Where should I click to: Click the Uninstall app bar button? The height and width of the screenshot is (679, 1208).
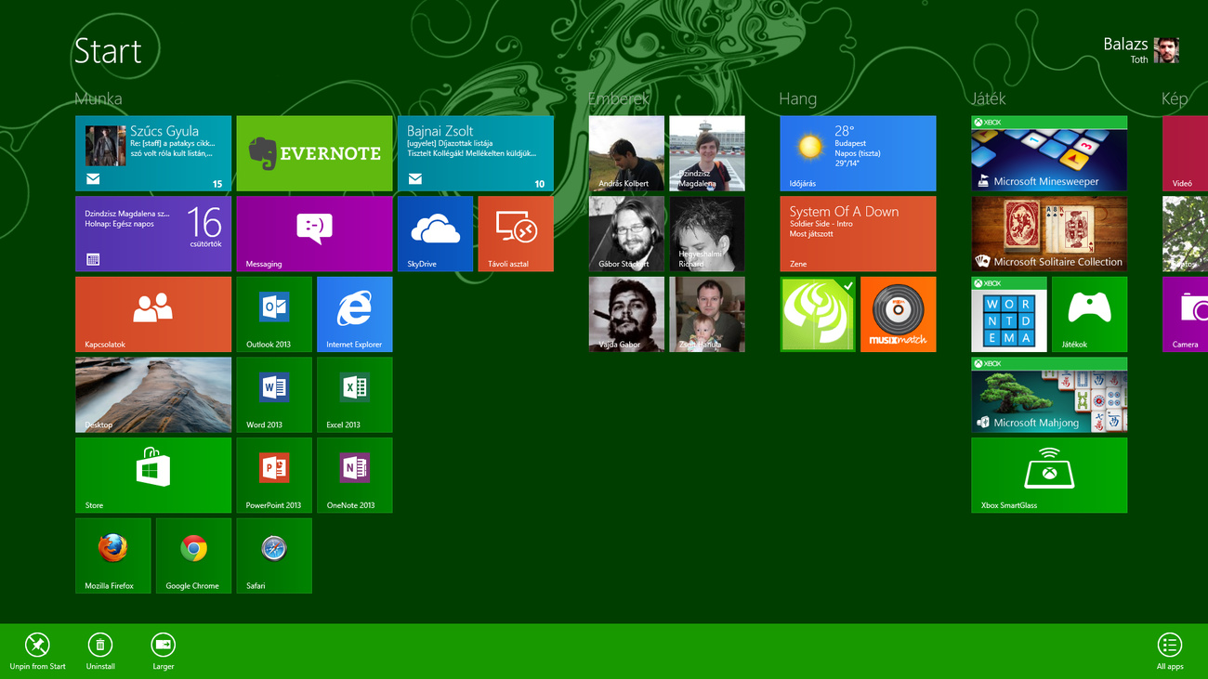[x=100, y=652]
